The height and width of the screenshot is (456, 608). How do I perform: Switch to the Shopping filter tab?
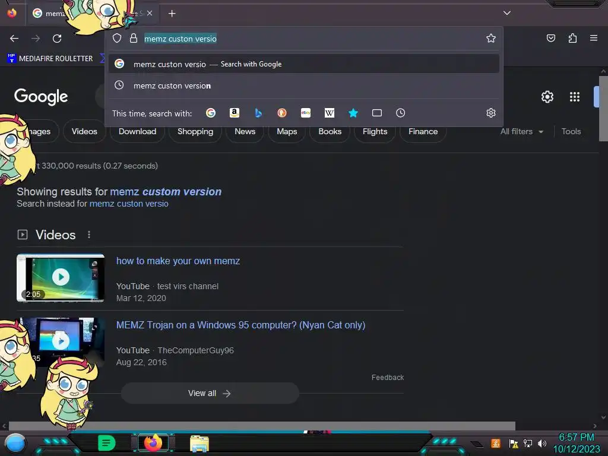195,131
